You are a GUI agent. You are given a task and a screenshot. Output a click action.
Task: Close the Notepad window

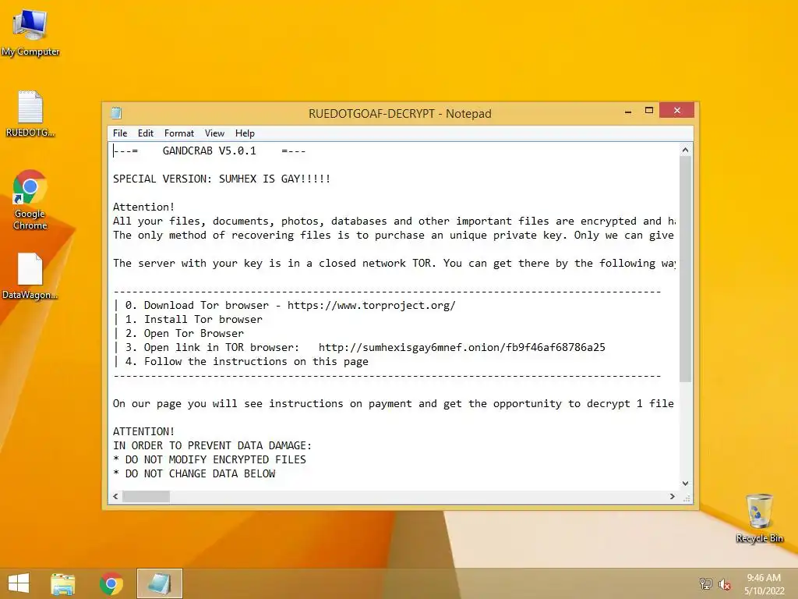677,111
